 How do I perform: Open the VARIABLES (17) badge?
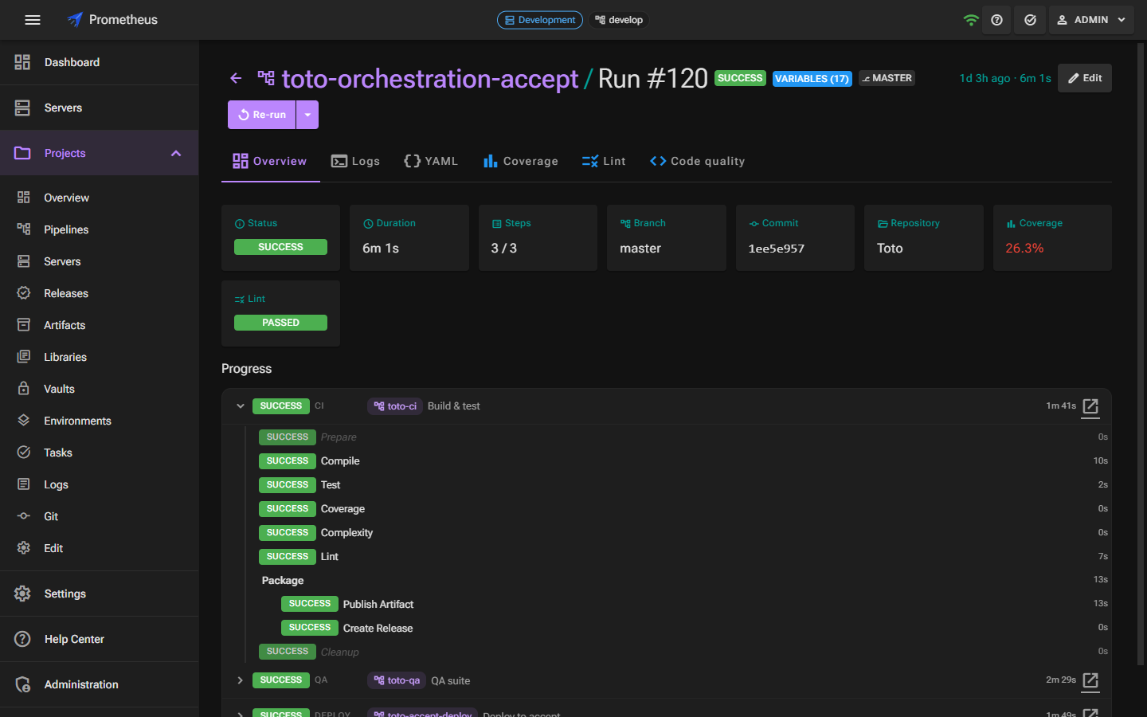click(812, 78)
